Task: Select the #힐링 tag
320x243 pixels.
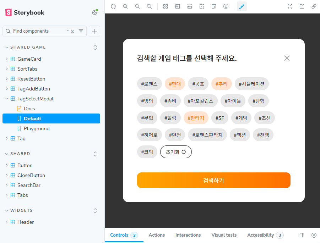Action: (x=170, y=118)
